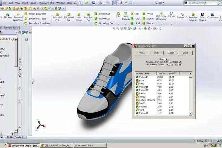Open the Tools menu
Viewport: 222px width, 148px height.
[x=33, y=3]
